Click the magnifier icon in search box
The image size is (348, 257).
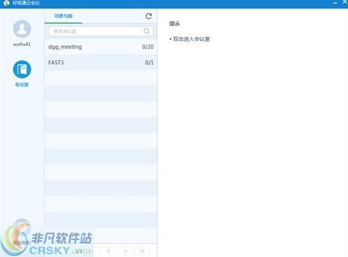(146, 31)
